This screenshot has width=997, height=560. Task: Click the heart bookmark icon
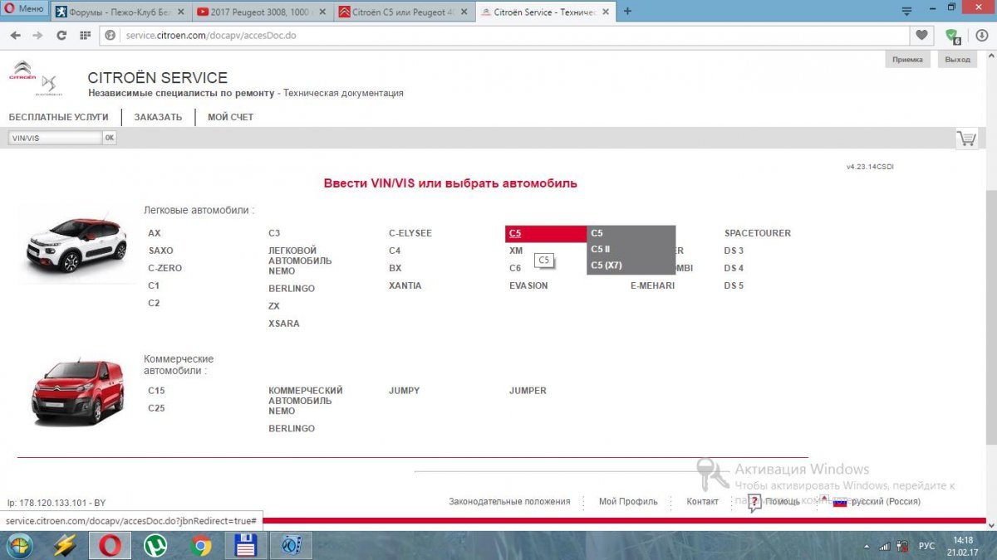(921, 36)
